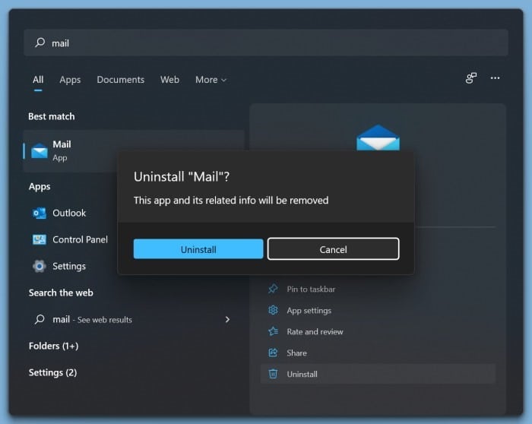Viewport: 532px width, 424px height.
Task: Click the gear icon beside App settings
Action: [273, 310]
